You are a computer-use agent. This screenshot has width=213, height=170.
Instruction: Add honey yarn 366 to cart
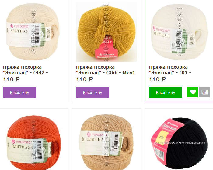point(93,92)
